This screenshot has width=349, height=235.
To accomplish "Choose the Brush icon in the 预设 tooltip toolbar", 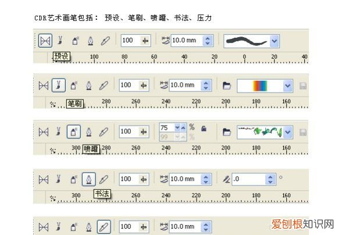I will click(60, 41).
